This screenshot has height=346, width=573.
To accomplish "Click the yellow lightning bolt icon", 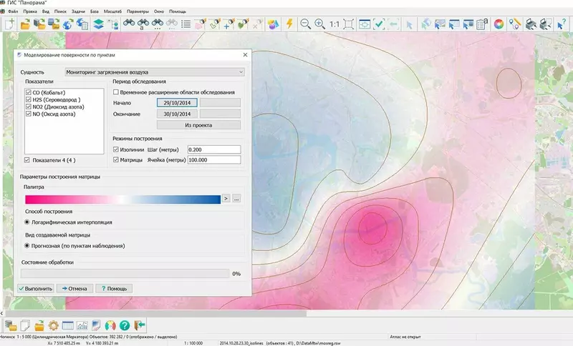I will [x=289, y=24].
